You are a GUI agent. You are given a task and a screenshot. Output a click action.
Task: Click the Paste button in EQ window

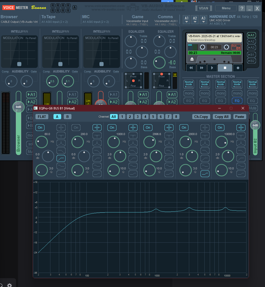pos(240,117)
